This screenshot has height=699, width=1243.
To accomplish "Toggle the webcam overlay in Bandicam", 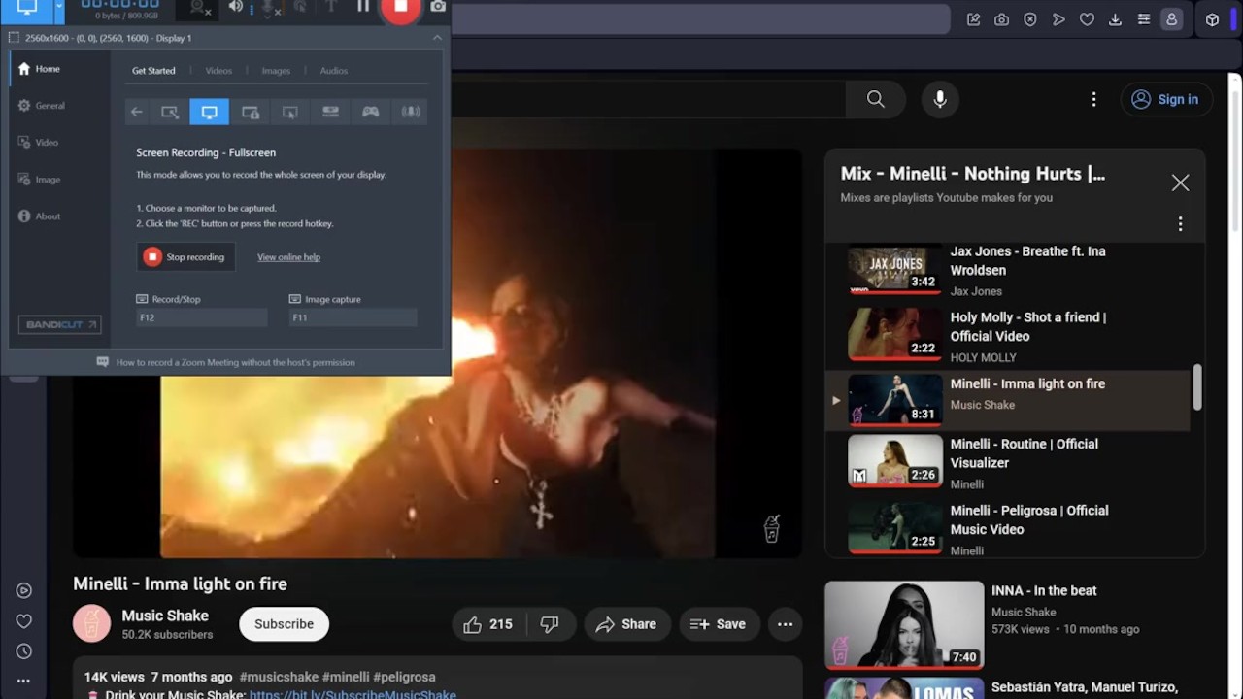I will point(200,8).
